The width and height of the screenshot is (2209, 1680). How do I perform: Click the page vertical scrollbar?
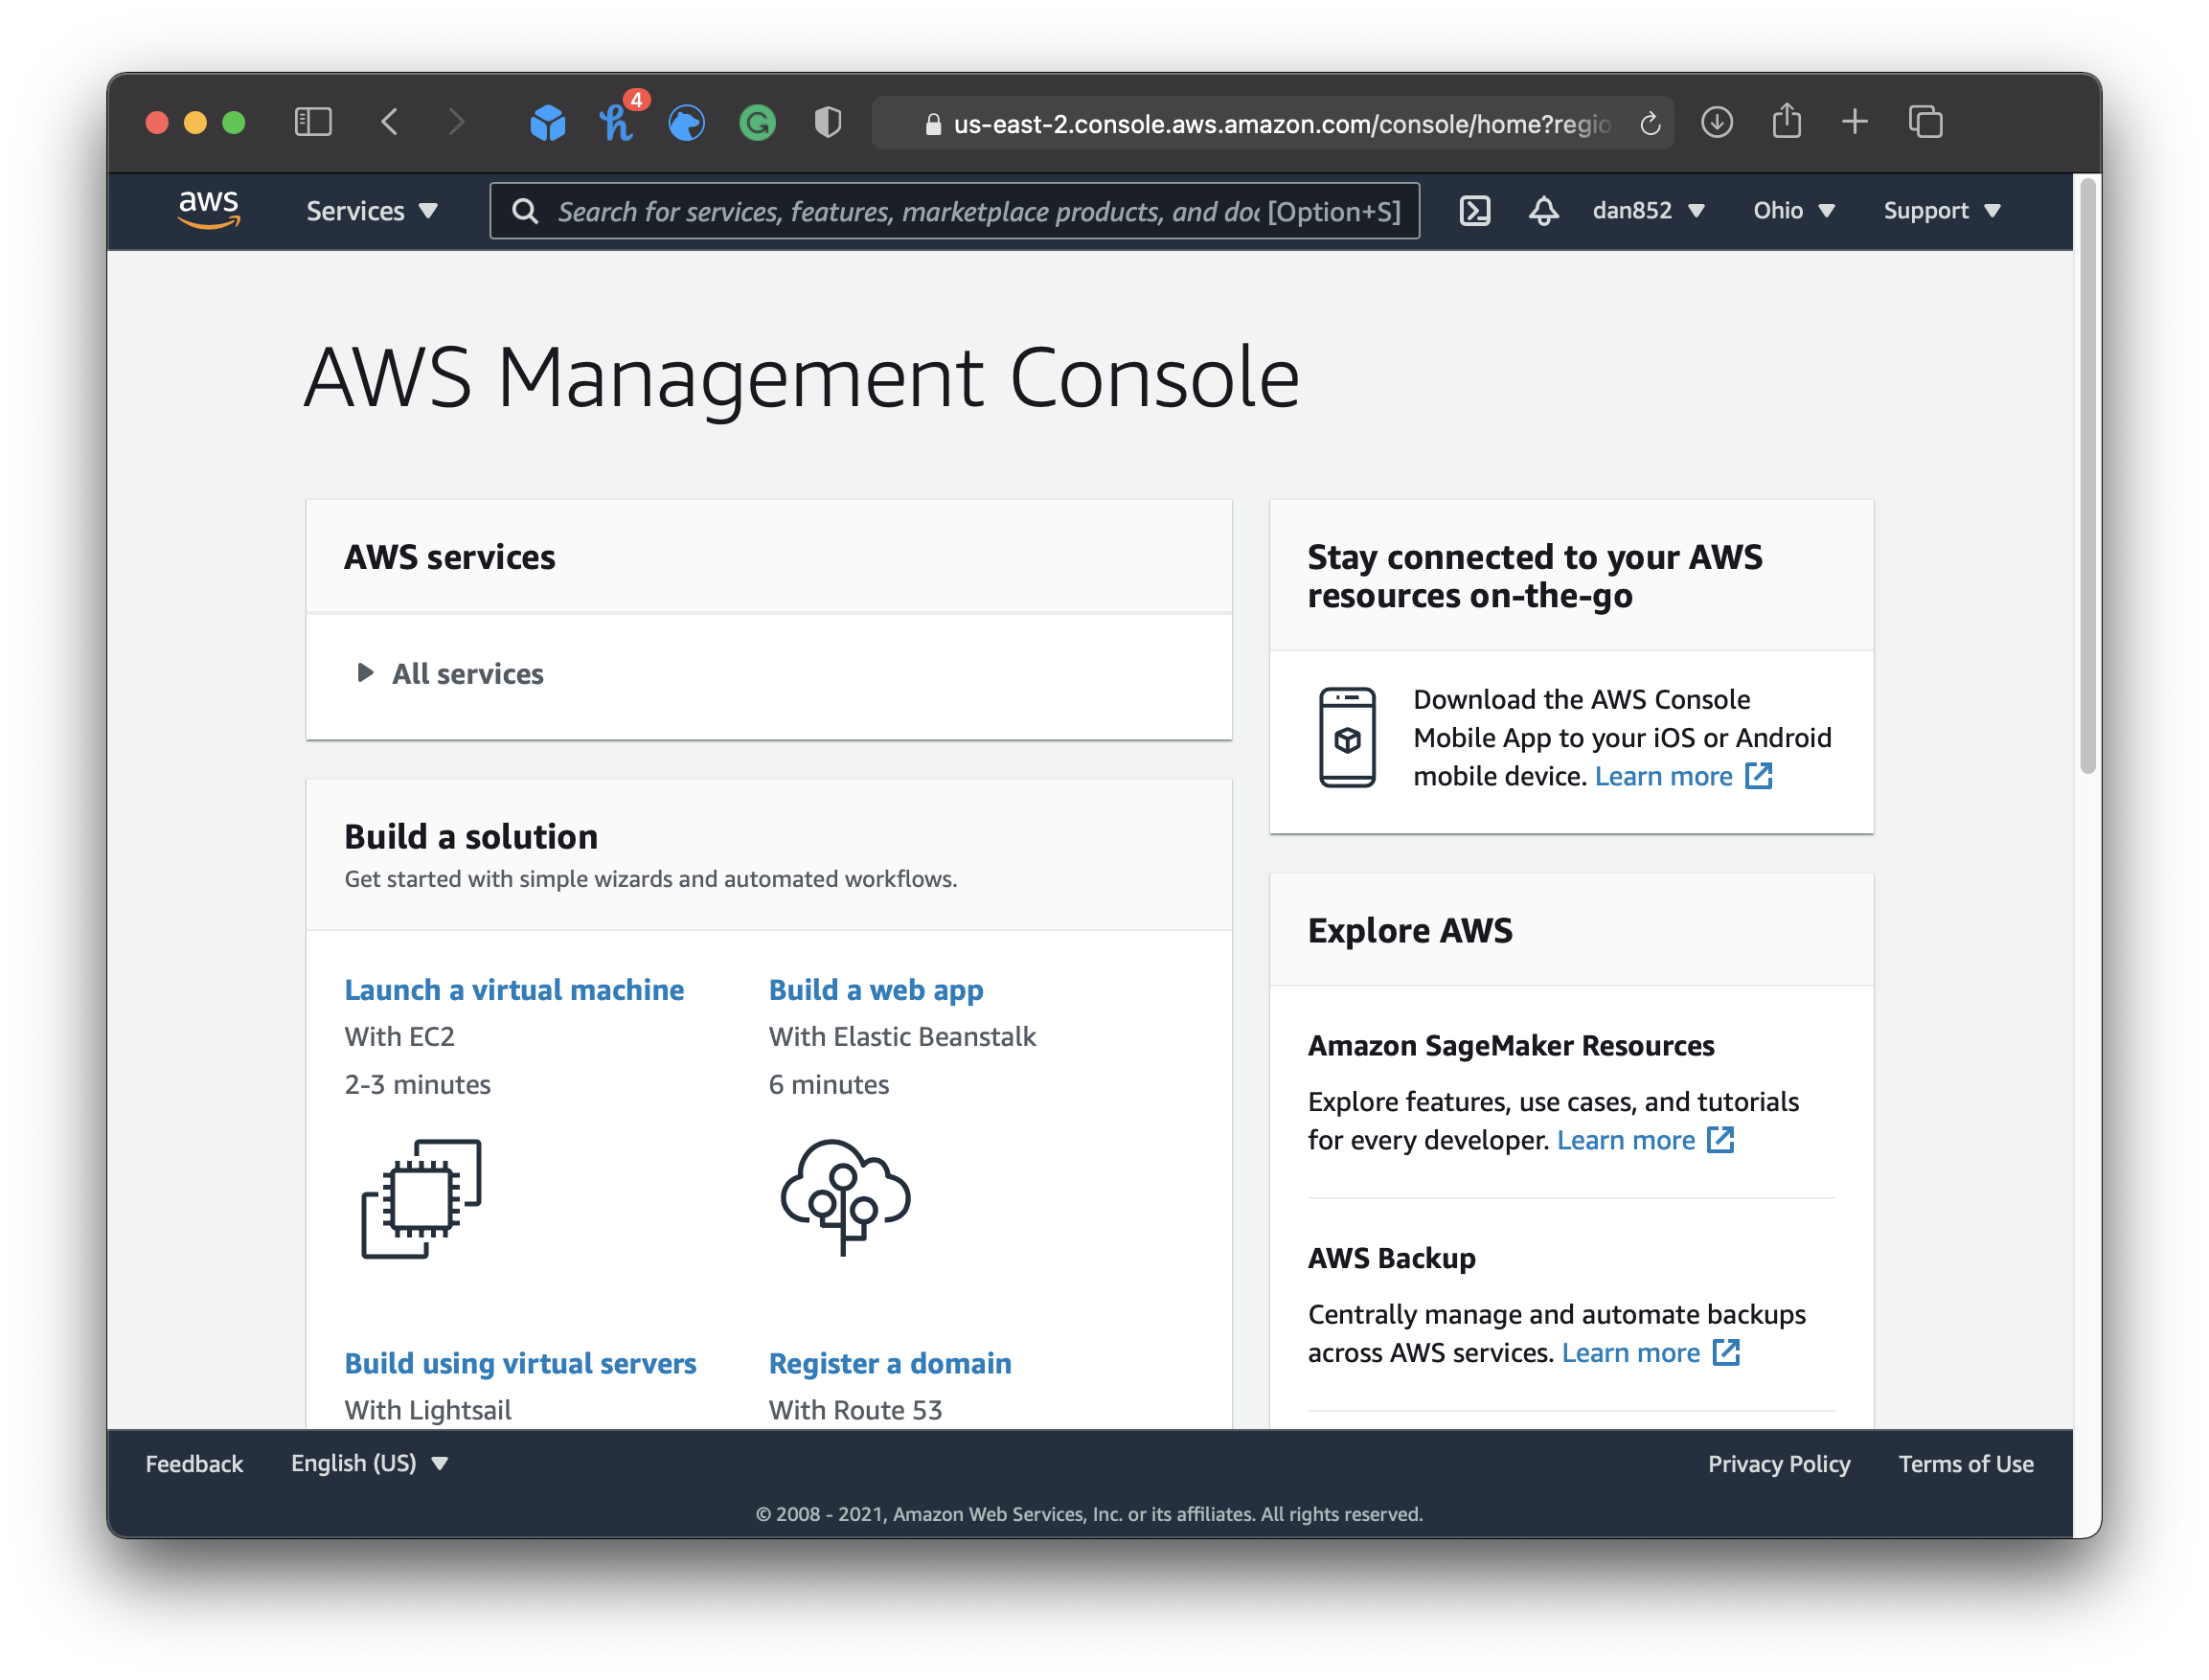pos(2087,476)
